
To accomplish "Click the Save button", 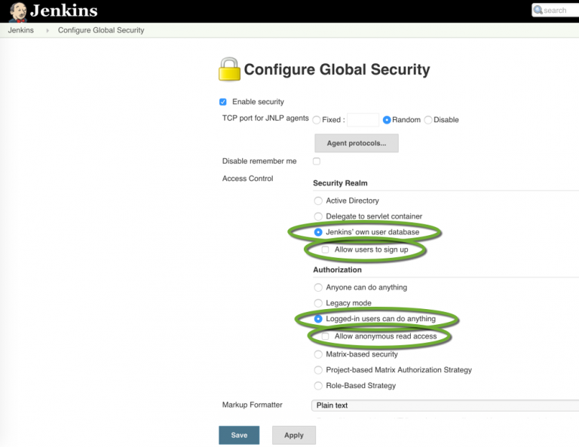I will pyautogui.click(x=239, y=435).
